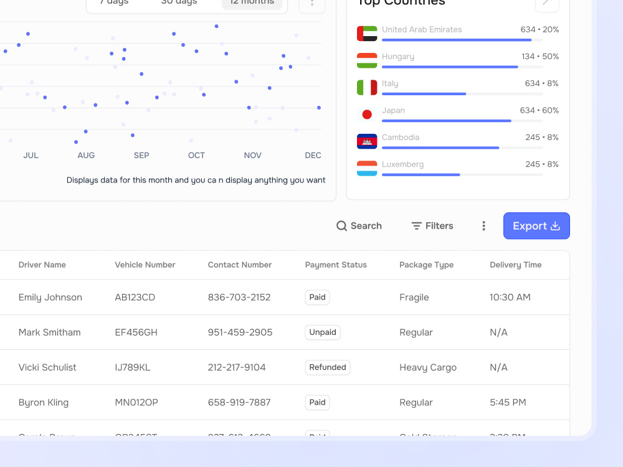Click the Italy progress bar

pyautogui.click(x=462, y=94)
